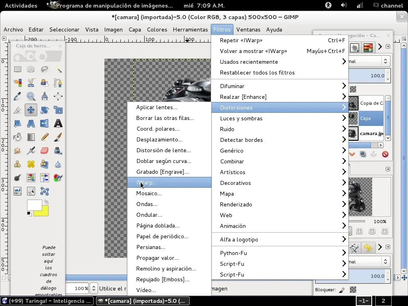The image size is (408, 306).
Task: Select the Bucket Fill tool
Action: point(18,137)
